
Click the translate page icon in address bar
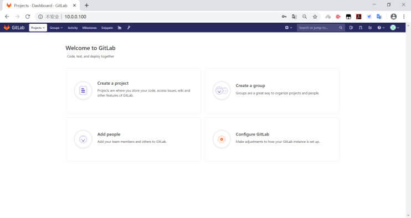(x=294, y=17)
